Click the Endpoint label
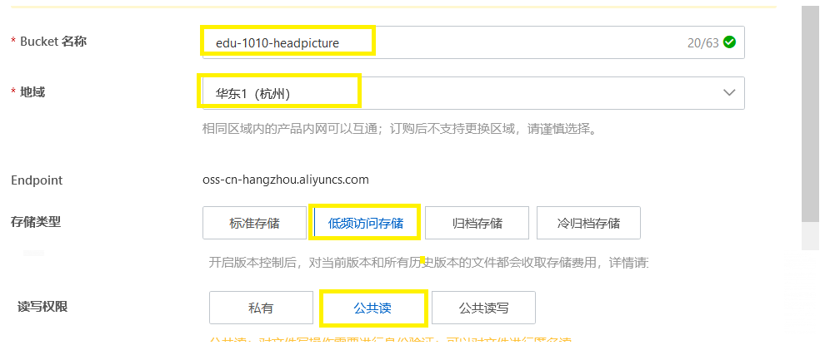 [x=37, y=180]
